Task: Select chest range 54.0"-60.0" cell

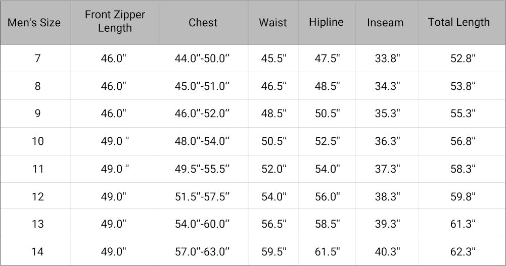Action: pos(202,224)
